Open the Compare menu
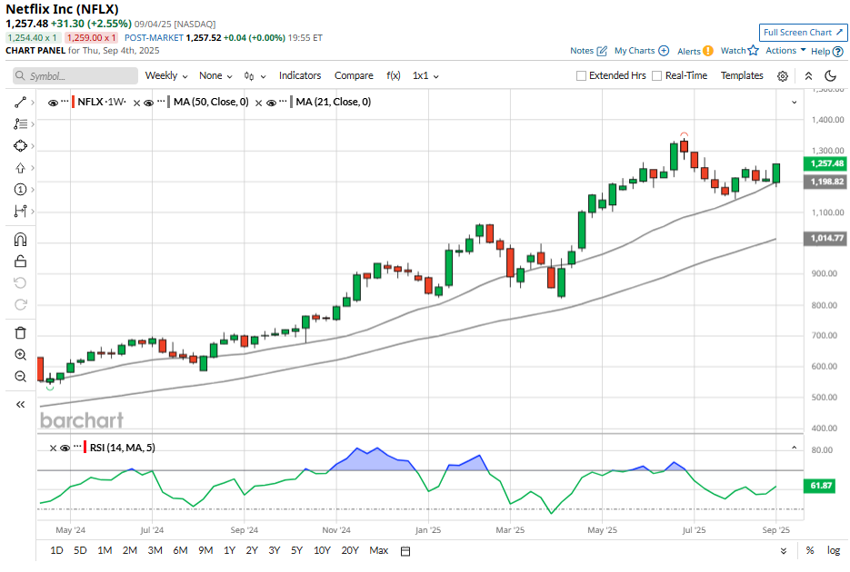850x572 pixels. coord(354,75)
